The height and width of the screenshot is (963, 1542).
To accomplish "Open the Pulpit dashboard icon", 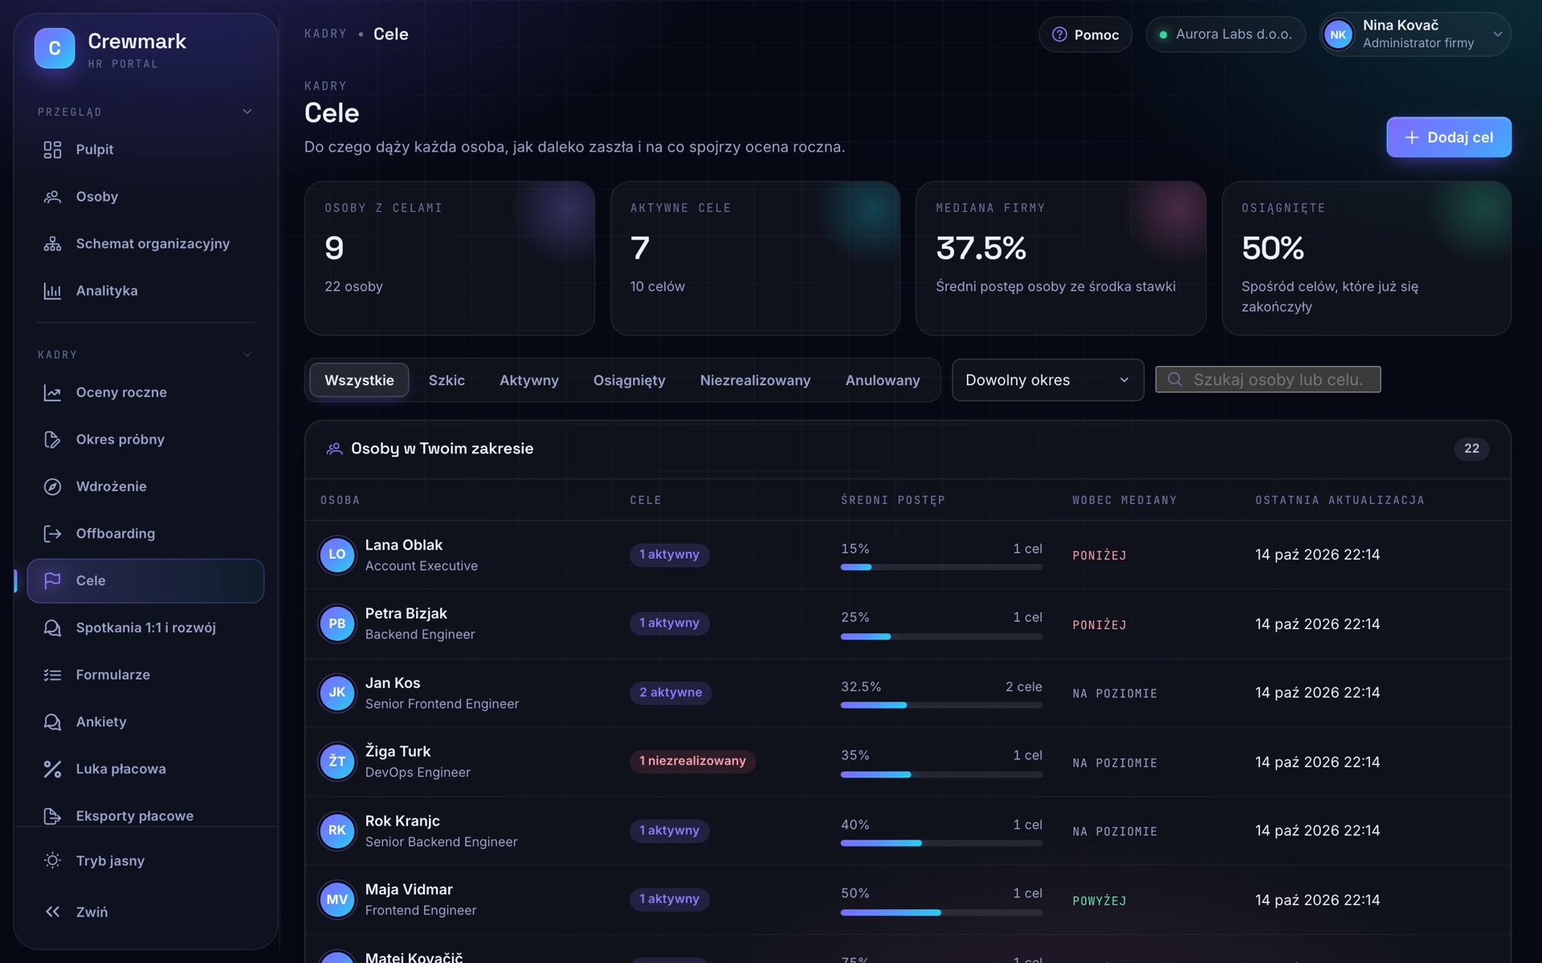I will click(x=52, y=149).
